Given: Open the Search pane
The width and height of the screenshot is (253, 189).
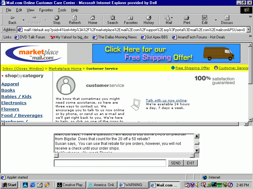Looking at the screenshot, I should click(113, 20).
